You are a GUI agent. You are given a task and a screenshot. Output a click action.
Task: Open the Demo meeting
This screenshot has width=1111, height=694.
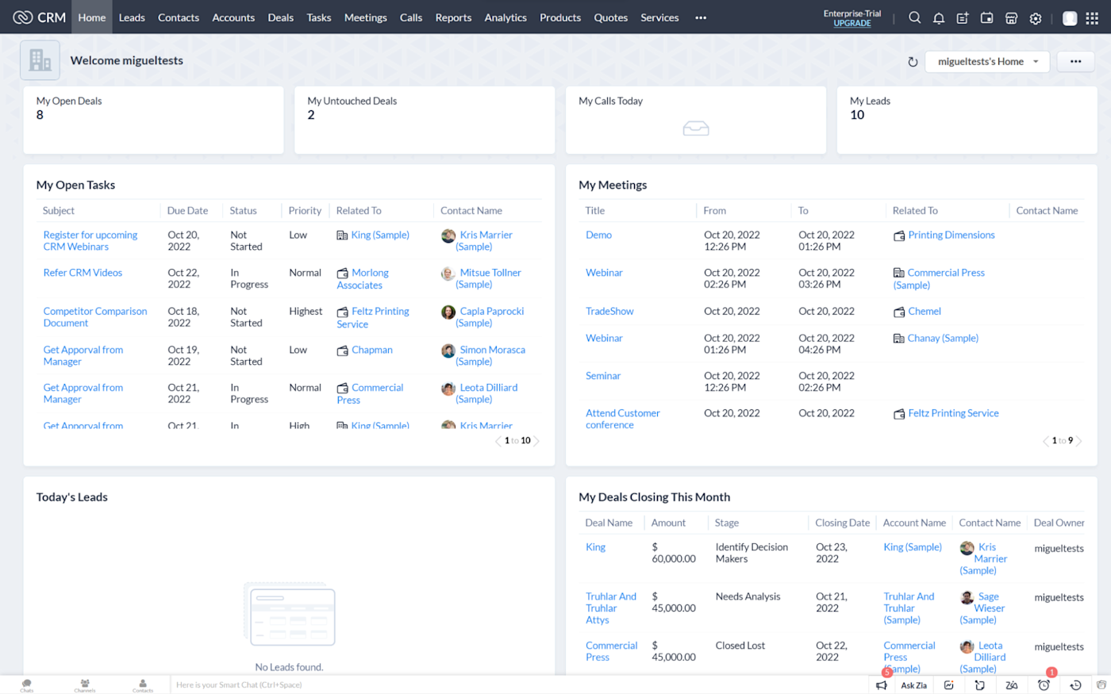(x=598, y=235)
